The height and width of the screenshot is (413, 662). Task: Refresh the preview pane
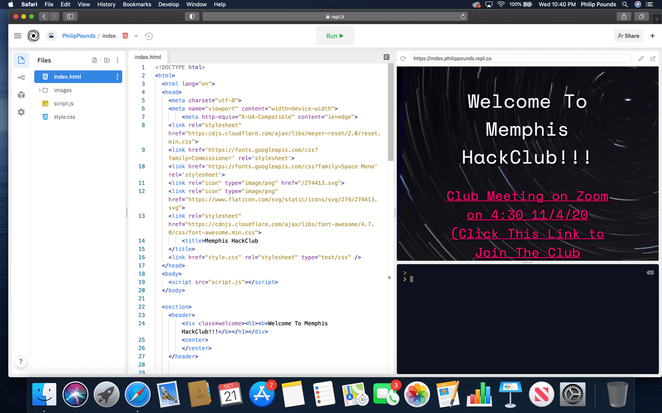pyautogui.click(x=403, y=59)
